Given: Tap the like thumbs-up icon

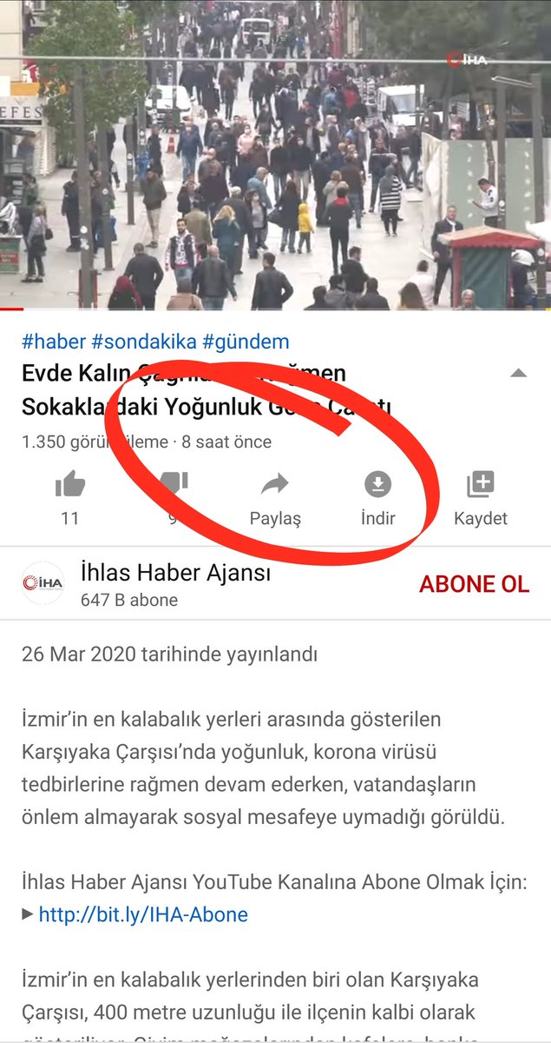Looking at the screenshot, I should [70, 484].
